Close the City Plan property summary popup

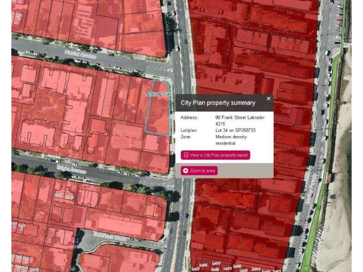pyautogui.click(x=269, y=98)
